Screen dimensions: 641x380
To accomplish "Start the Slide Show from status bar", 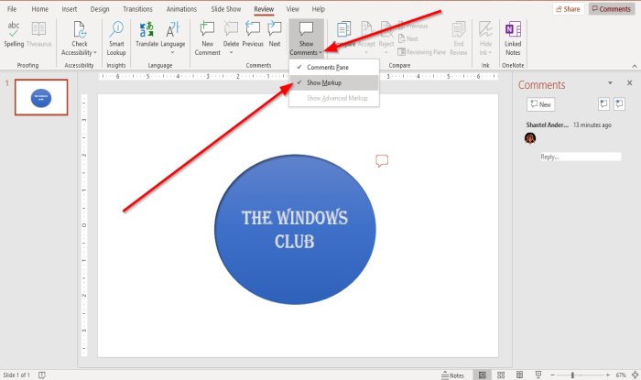I will click(x=538, y=375).
